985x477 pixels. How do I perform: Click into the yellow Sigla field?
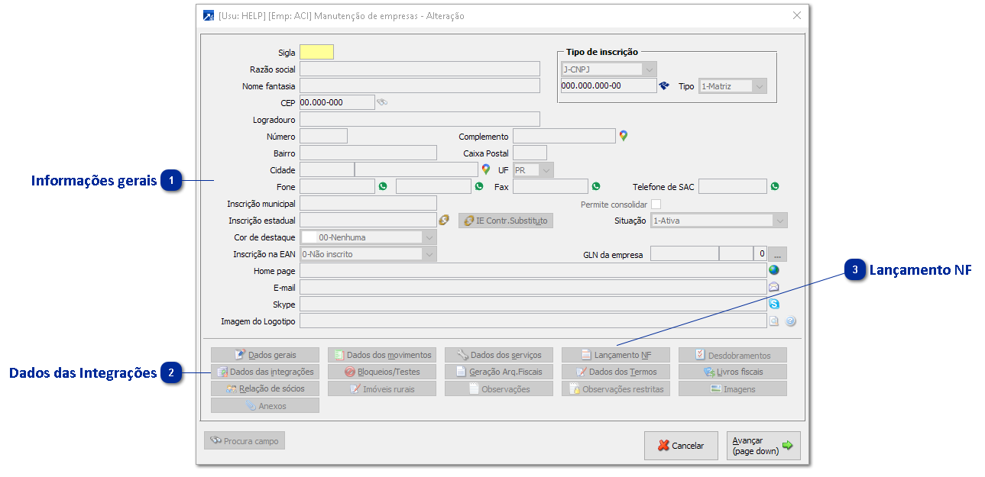pyautogui.click(x=316, y=53)
